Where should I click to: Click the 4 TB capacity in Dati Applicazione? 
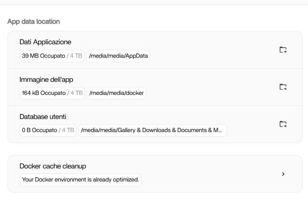point(76,56)
